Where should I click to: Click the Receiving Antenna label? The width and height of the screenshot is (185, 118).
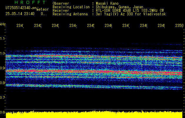click(x=70, y=14)
